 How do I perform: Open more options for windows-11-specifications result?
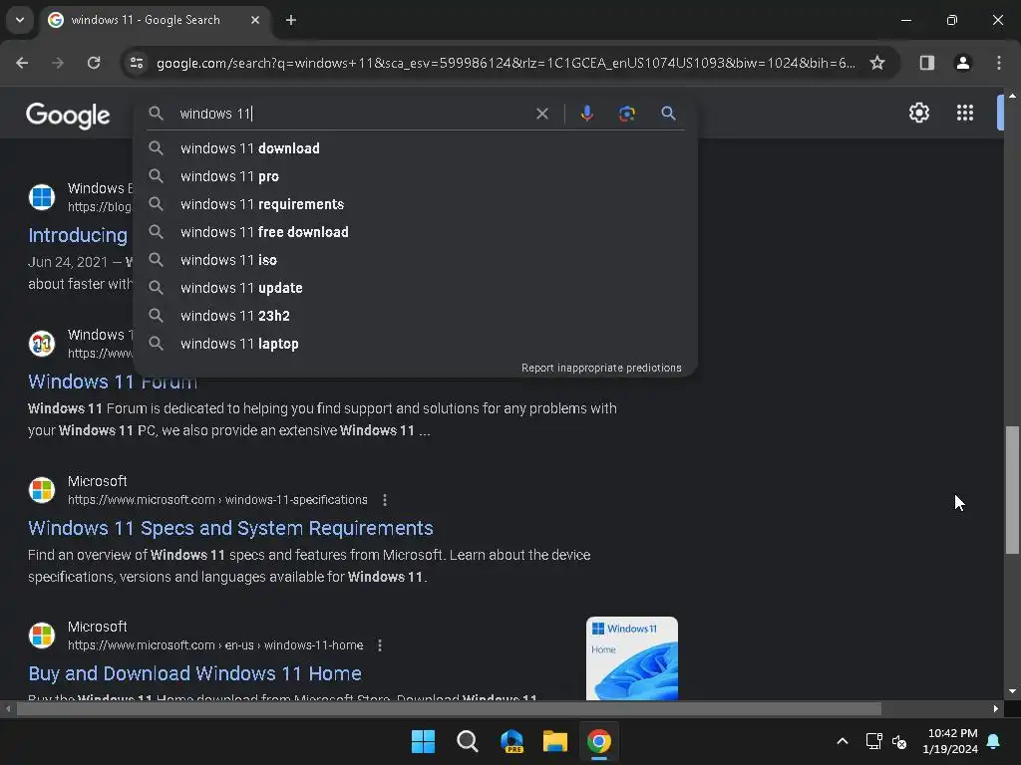pos(385,500)
